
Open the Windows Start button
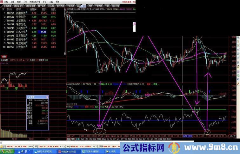tap(6, 151)
